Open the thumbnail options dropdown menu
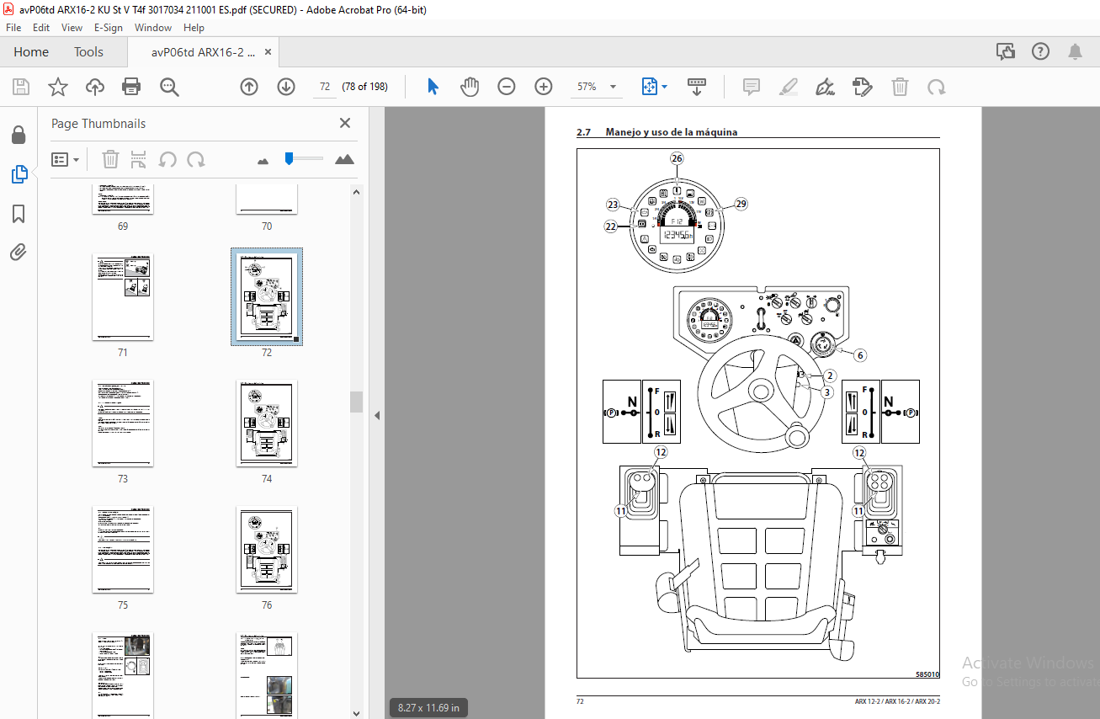1100x719 pixels. 65,159
